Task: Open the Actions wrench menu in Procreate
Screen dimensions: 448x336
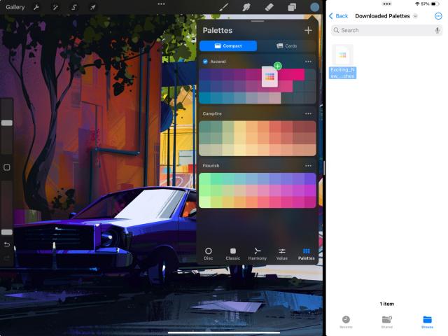Action: (x=36, y=7)
